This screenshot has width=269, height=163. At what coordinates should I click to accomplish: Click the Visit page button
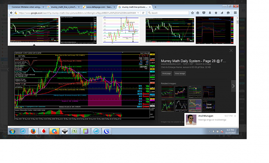[x=167, y=73]
